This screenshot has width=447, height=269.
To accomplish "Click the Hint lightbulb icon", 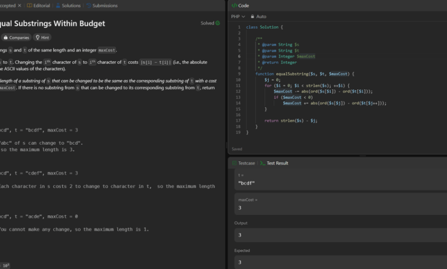I will [x=37, y=38].
